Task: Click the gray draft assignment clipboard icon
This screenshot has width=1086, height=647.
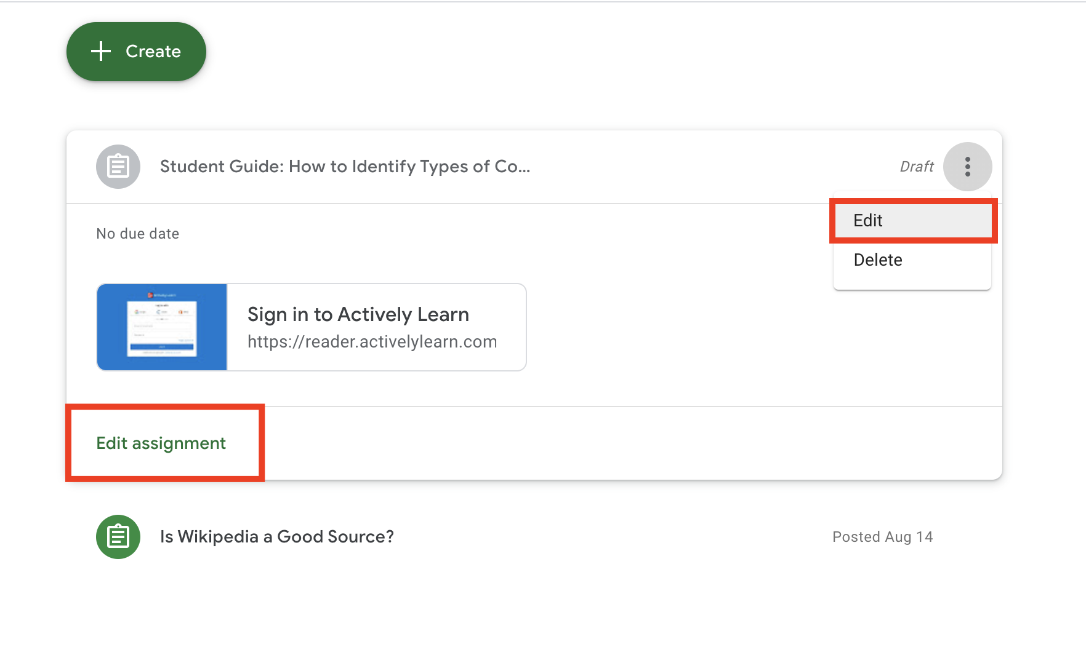Action: pyautogui.click(x=118, y=167)
